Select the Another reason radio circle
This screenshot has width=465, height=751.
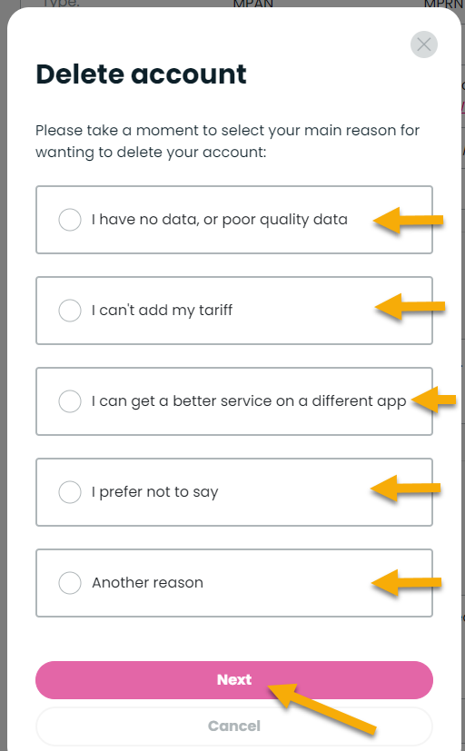tap(70, 583)
